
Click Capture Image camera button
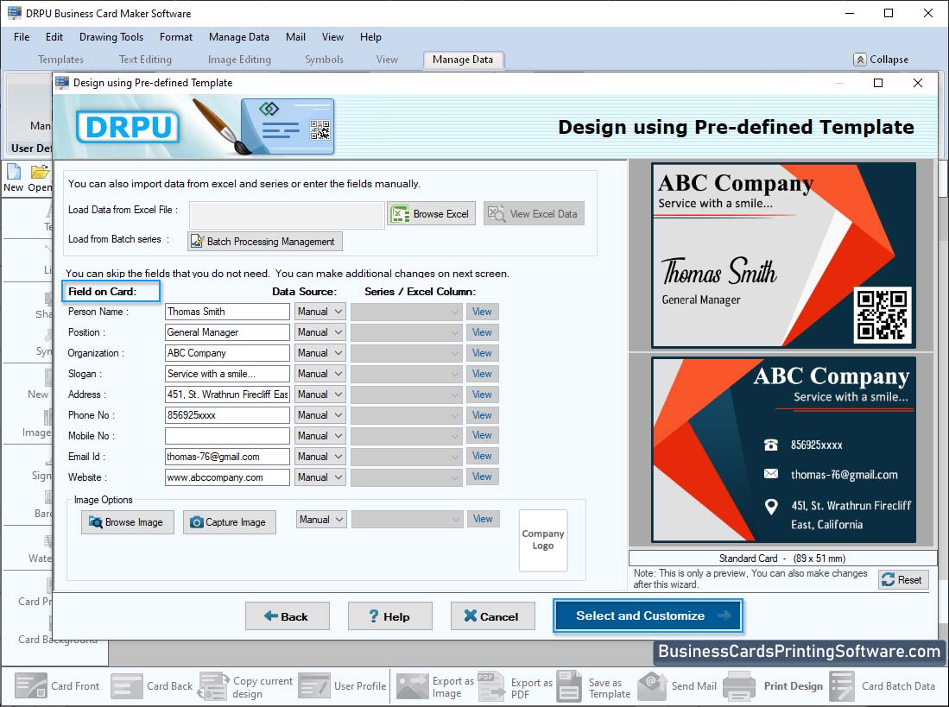pos(230,522)
